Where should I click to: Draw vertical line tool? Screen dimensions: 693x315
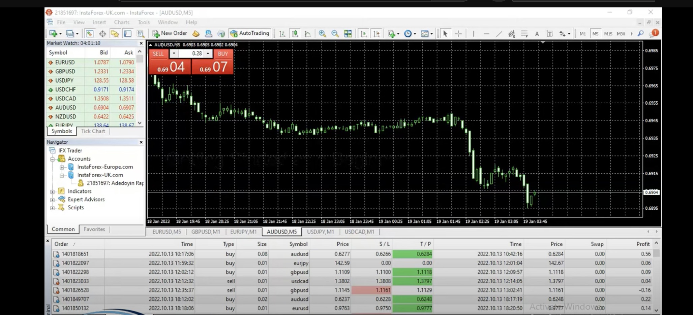474,34
